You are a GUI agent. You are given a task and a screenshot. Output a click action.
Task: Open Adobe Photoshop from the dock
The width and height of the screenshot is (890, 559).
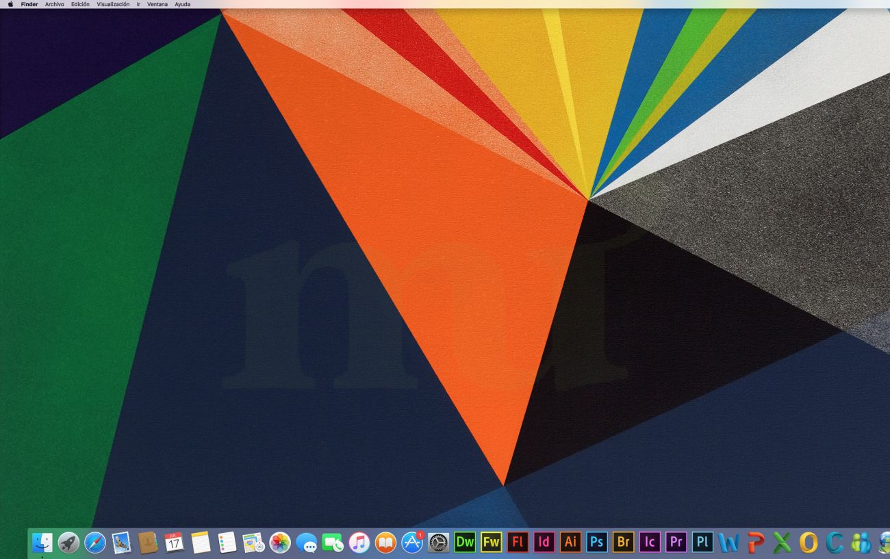click(596, 543)
